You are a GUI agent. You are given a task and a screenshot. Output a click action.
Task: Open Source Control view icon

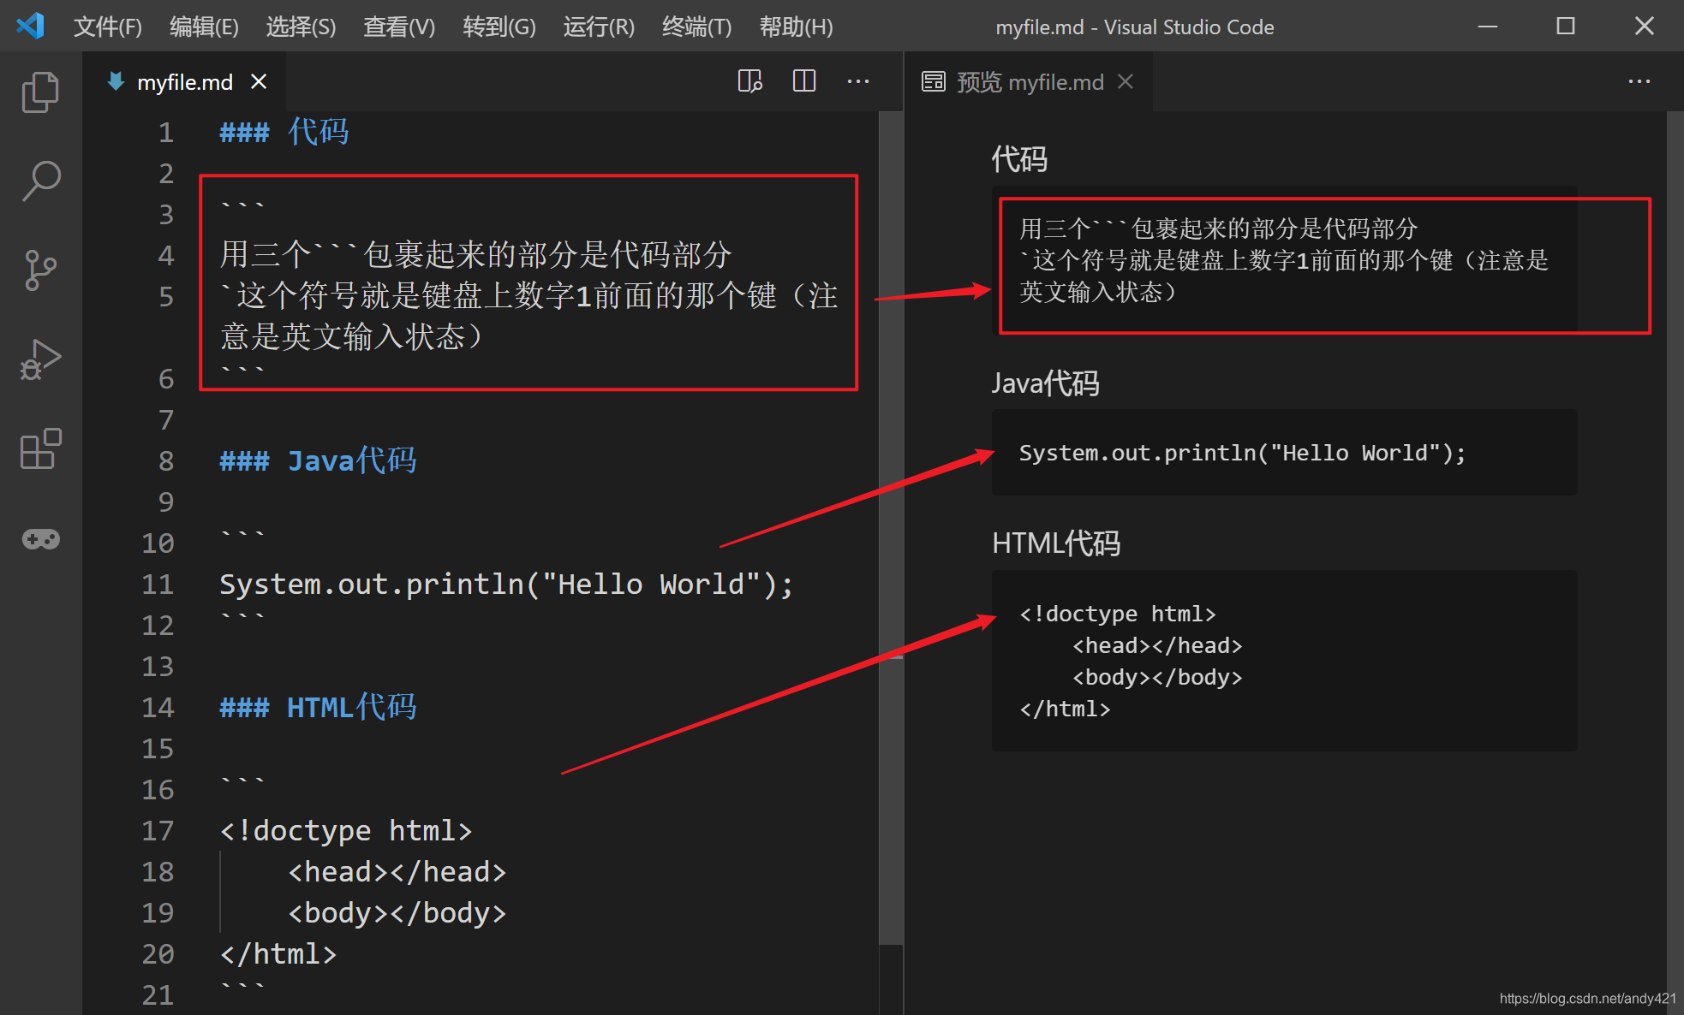[x=40, y=270]
